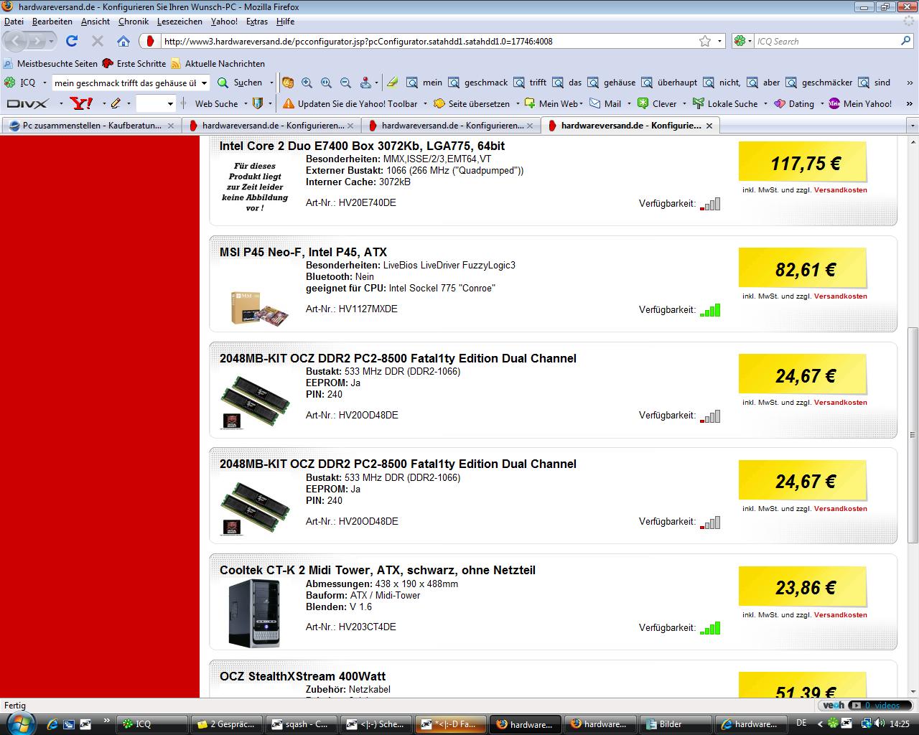
Task: Click Dating in the Yahoo toolbar
Action: point(793,103)
